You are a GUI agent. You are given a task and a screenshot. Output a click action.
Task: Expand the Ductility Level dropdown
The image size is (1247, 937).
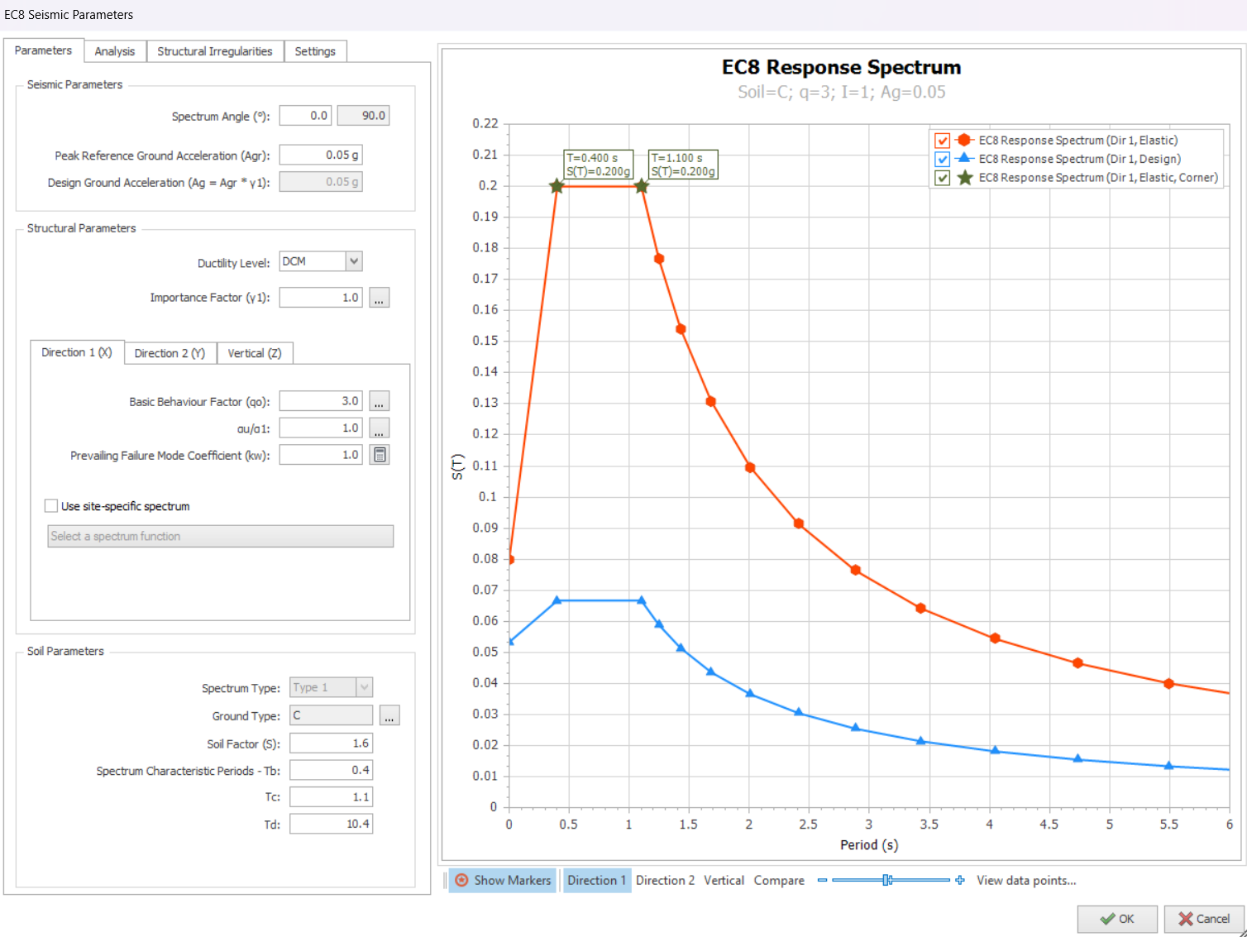point(354,261)
